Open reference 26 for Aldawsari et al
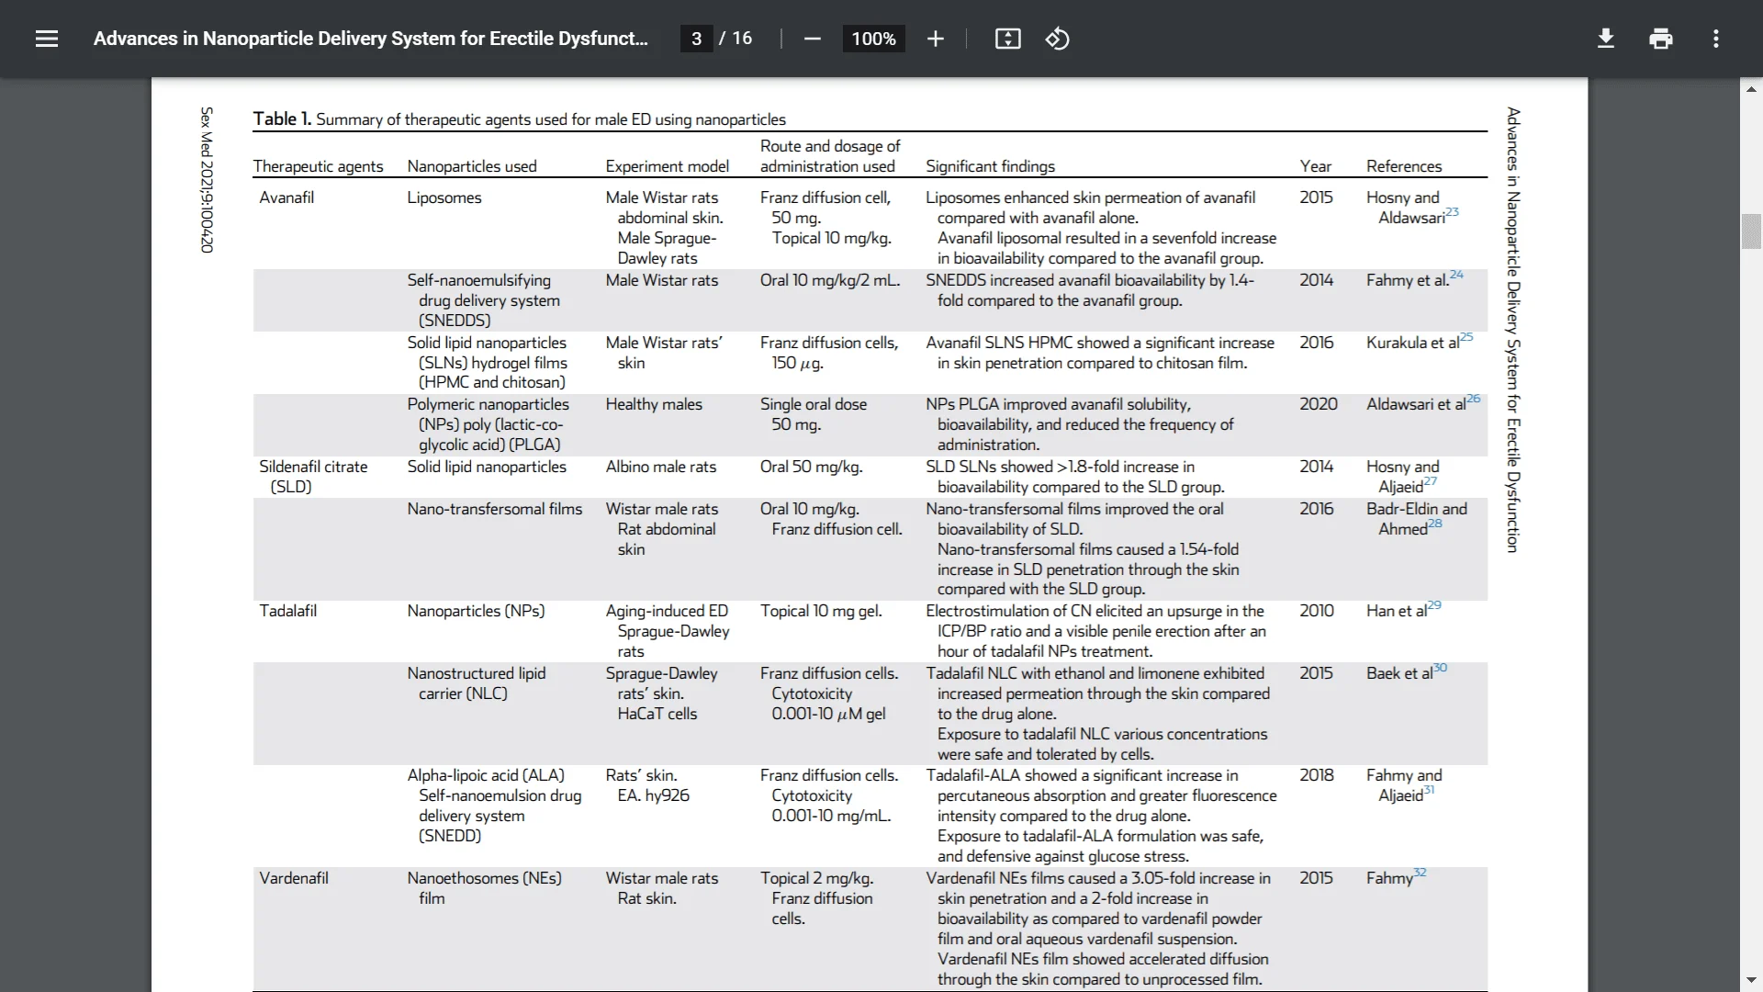Image resolution: width=1763 pixels, height=992 pixels. (x=1474, y=399)
